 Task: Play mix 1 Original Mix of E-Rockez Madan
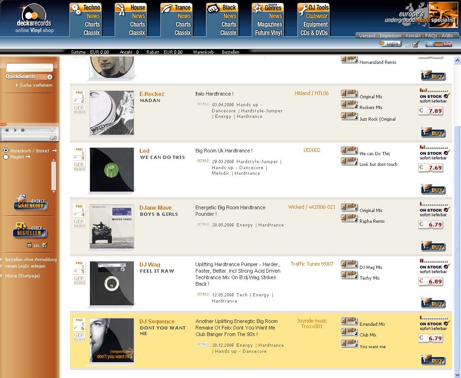click(x=349, y=94)
